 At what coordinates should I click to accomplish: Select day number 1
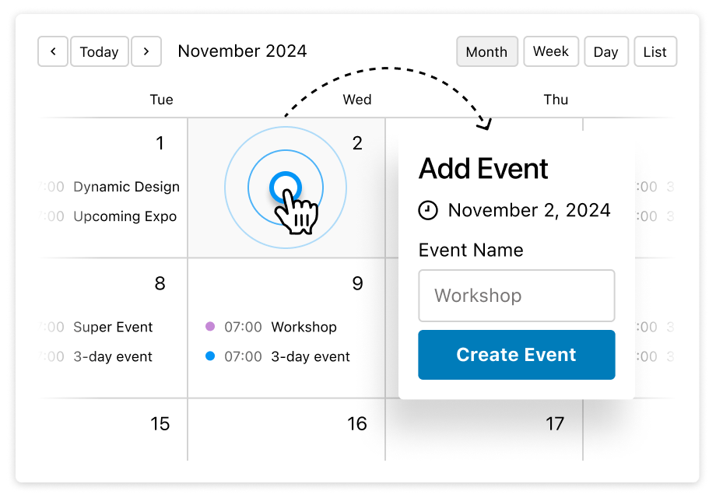160,143
